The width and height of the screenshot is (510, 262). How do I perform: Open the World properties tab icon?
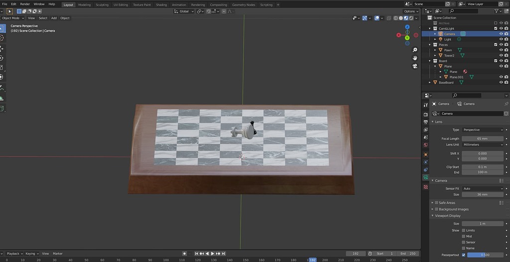pyautogui.click(x=426, y=145)
